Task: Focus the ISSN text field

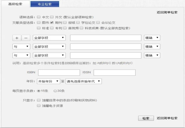Action: [114, 72]
